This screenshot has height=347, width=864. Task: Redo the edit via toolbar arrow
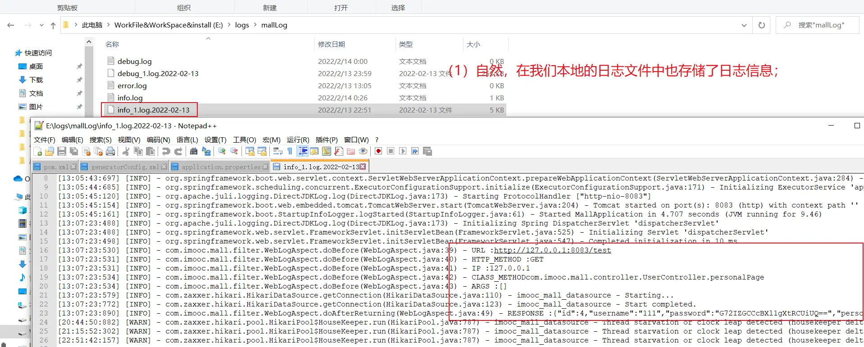pyautogui.click(x=178, y=151)
